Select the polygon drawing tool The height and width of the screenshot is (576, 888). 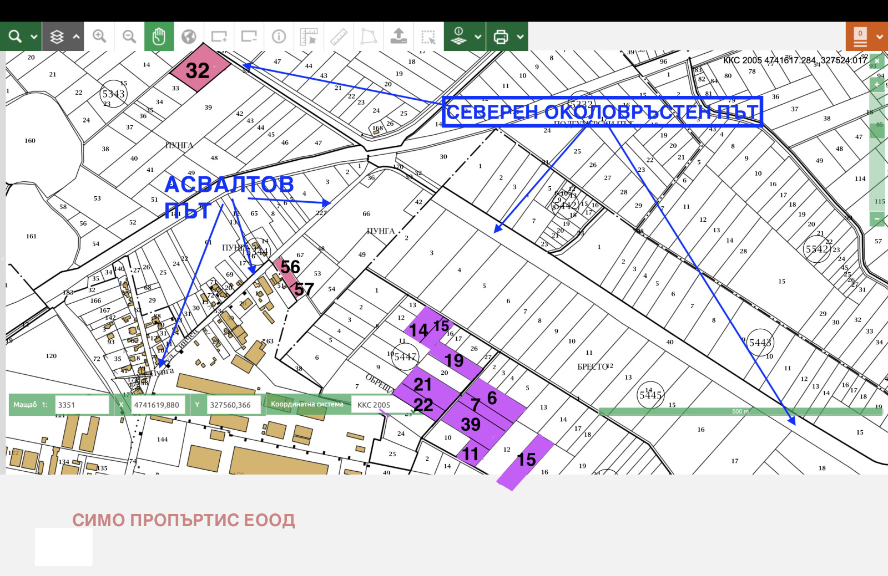point(369,37)
